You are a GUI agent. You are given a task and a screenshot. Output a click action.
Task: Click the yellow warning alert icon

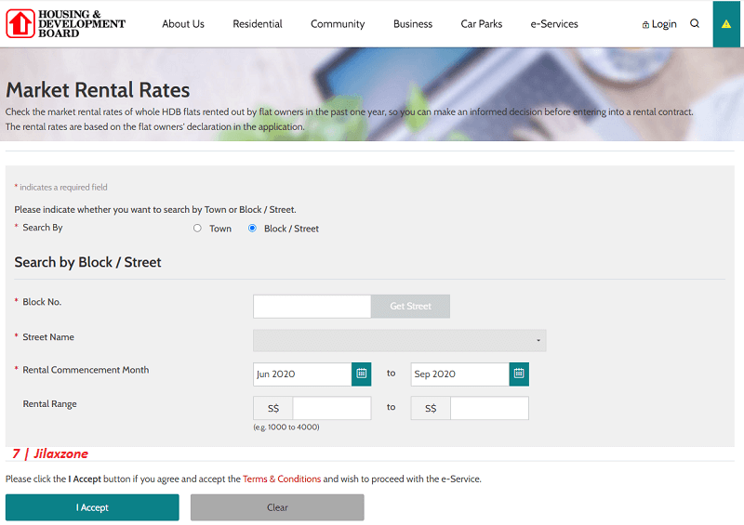[x=726, y=24]
